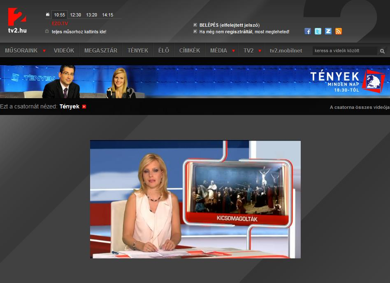Viewport: 390px width, 283px height.
Task: Click teljes műsorhoz kattints ide link
Action: tap(79, 32)
